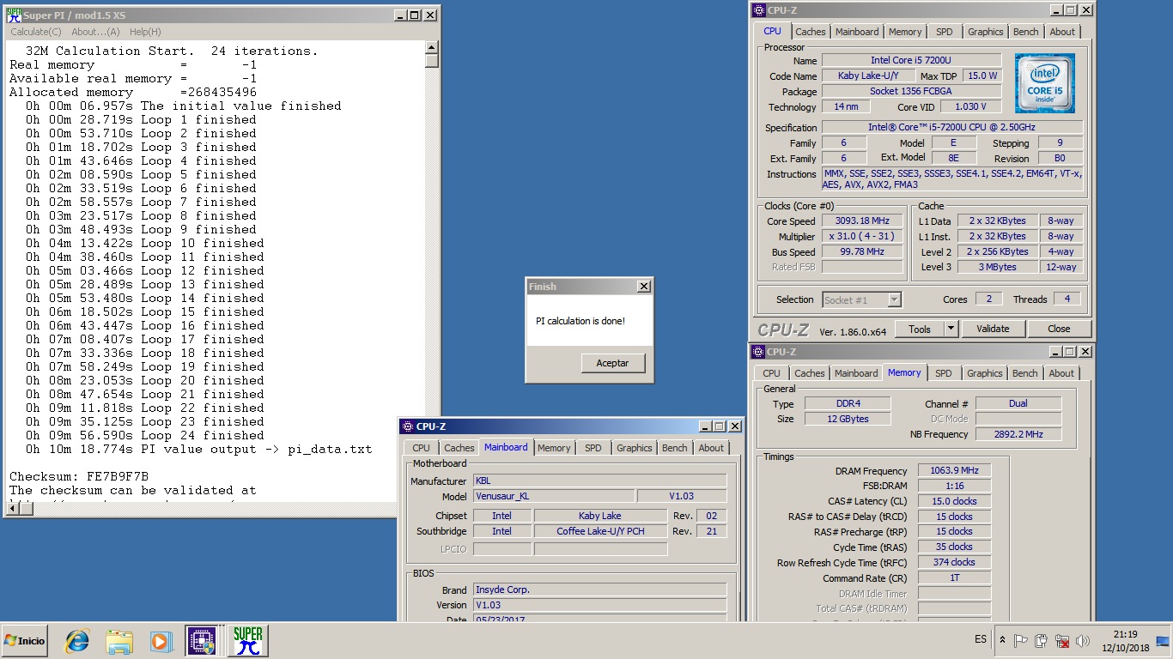The width and height of the screenshot is (1173, 659).
Task: Click the ES language indicator
Action: tap(981, 640)
